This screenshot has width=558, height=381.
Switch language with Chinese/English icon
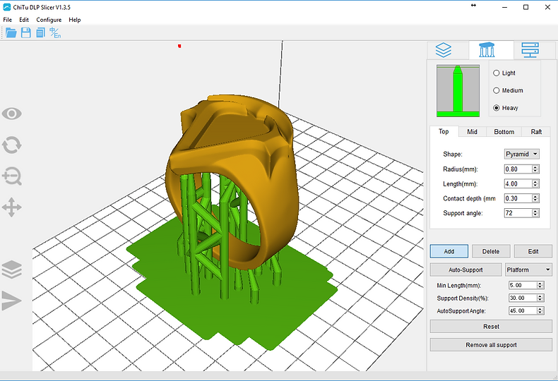(55, 32)
